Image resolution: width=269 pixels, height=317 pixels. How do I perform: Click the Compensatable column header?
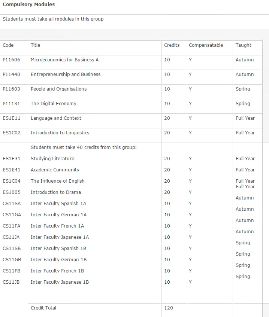[x=206, y=45]
